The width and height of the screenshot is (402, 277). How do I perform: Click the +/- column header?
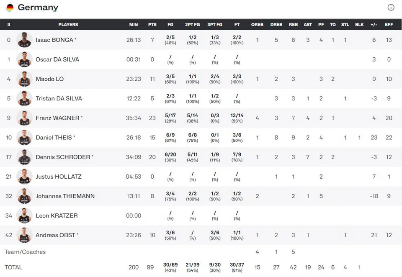(374, 25)
